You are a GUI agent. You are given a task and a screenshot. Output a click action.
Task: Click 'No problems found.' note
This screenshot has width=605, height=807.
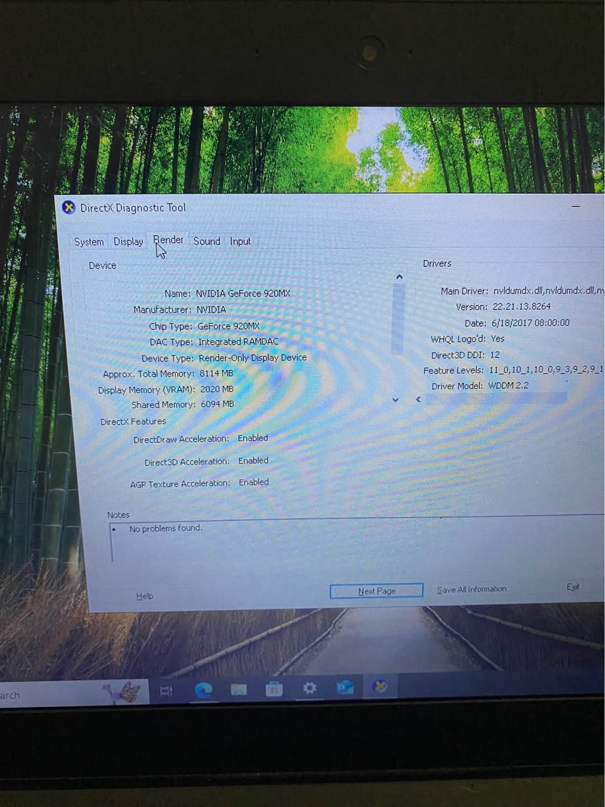click(x=166, y=528)
